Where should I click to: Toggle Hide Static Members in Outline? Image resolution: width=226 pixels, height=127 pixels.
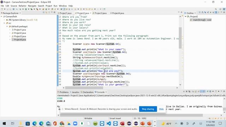208,13
